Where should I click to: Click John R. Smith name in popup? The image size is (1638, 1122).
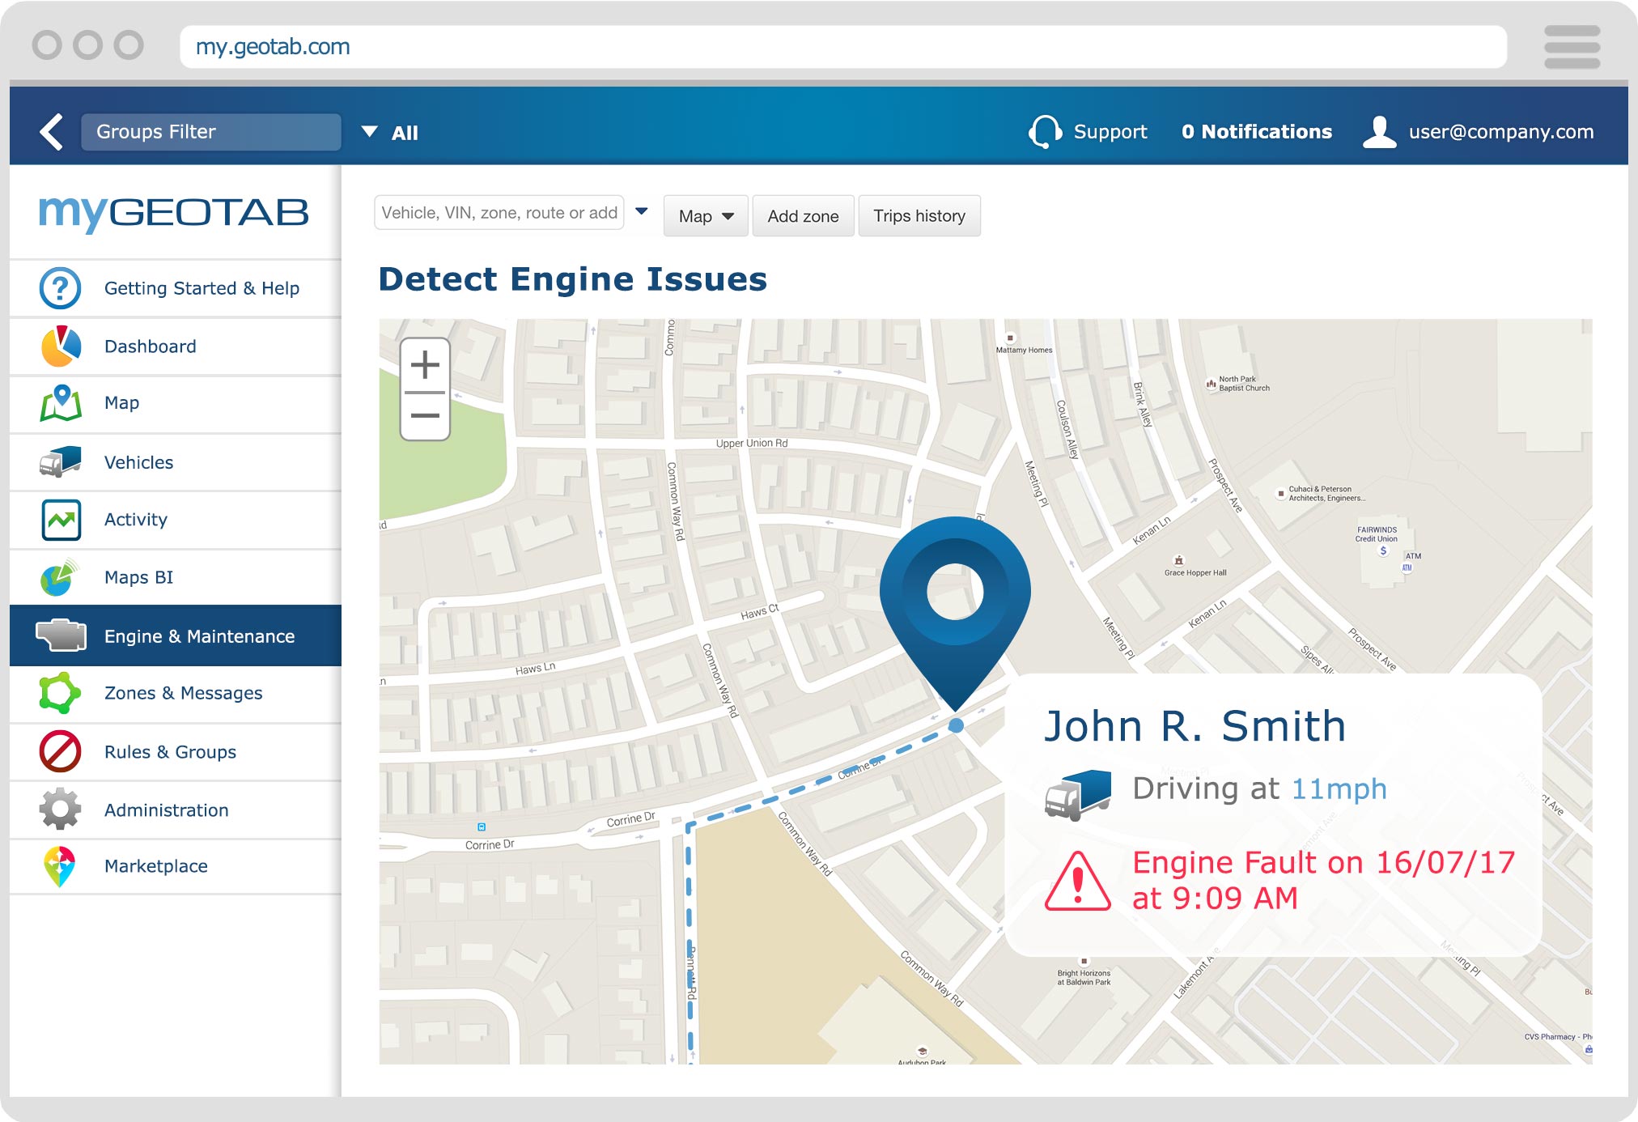tap(1195, 725)
